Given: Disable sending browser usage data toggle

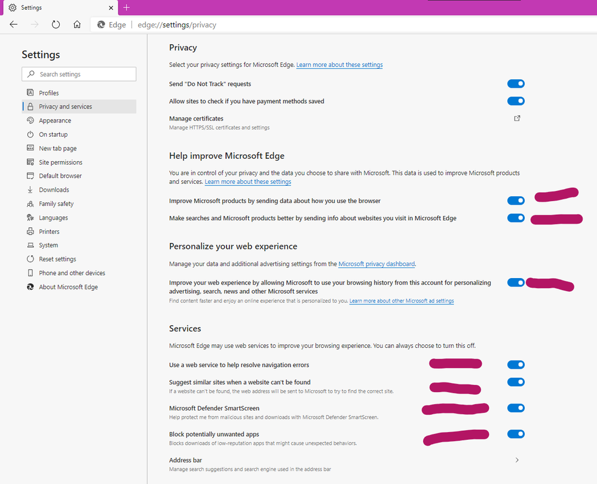Looking at the screenshot, I should pos(516,201).
